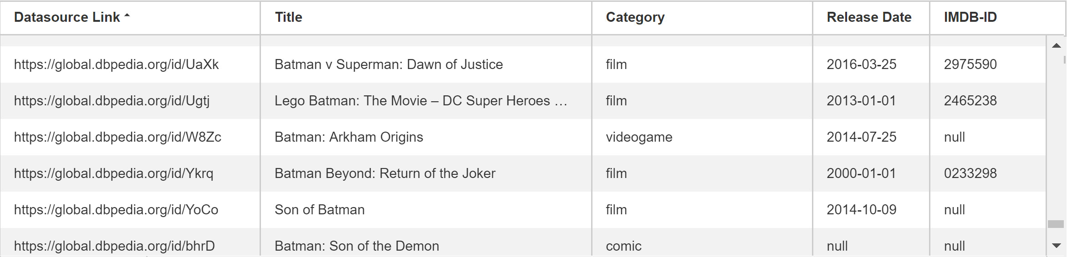Sort by Release Date column header
The width and height of the screenshot is (1067, 257).
(869, 17)
